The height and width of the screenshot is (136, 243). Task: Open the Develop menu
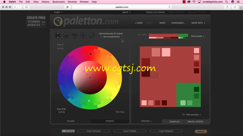pyautogui.click(x=72, y=2)
